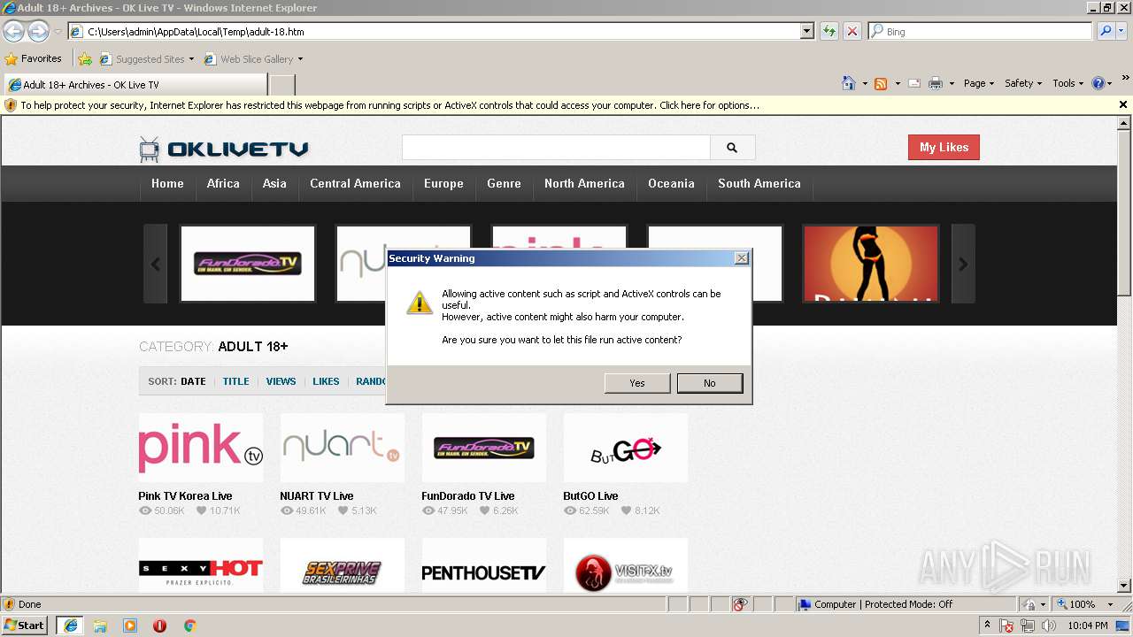Open the South America navigation item
This screenshot has height=637, width=1133.
tap(759, 183)
